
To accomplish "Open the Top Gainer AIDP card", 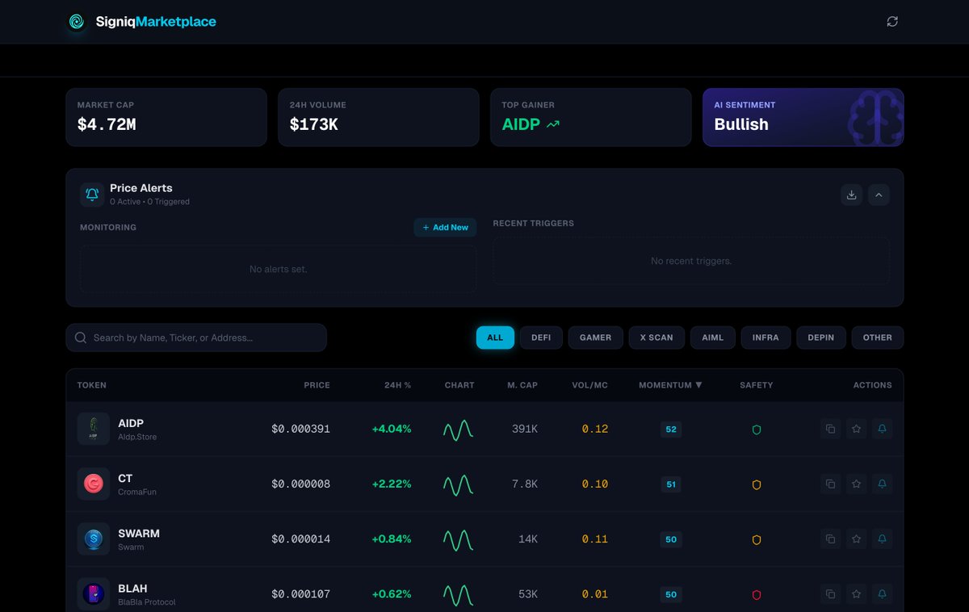I will [591, 117].
